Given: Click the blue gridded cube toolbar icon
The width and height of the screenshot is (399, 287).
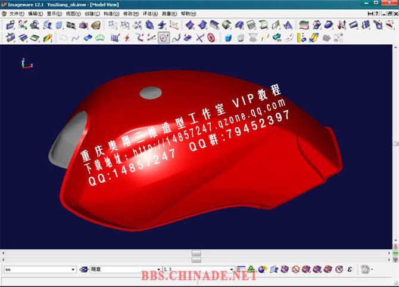Looking at the screenshot, I should [x=60, y=25].
